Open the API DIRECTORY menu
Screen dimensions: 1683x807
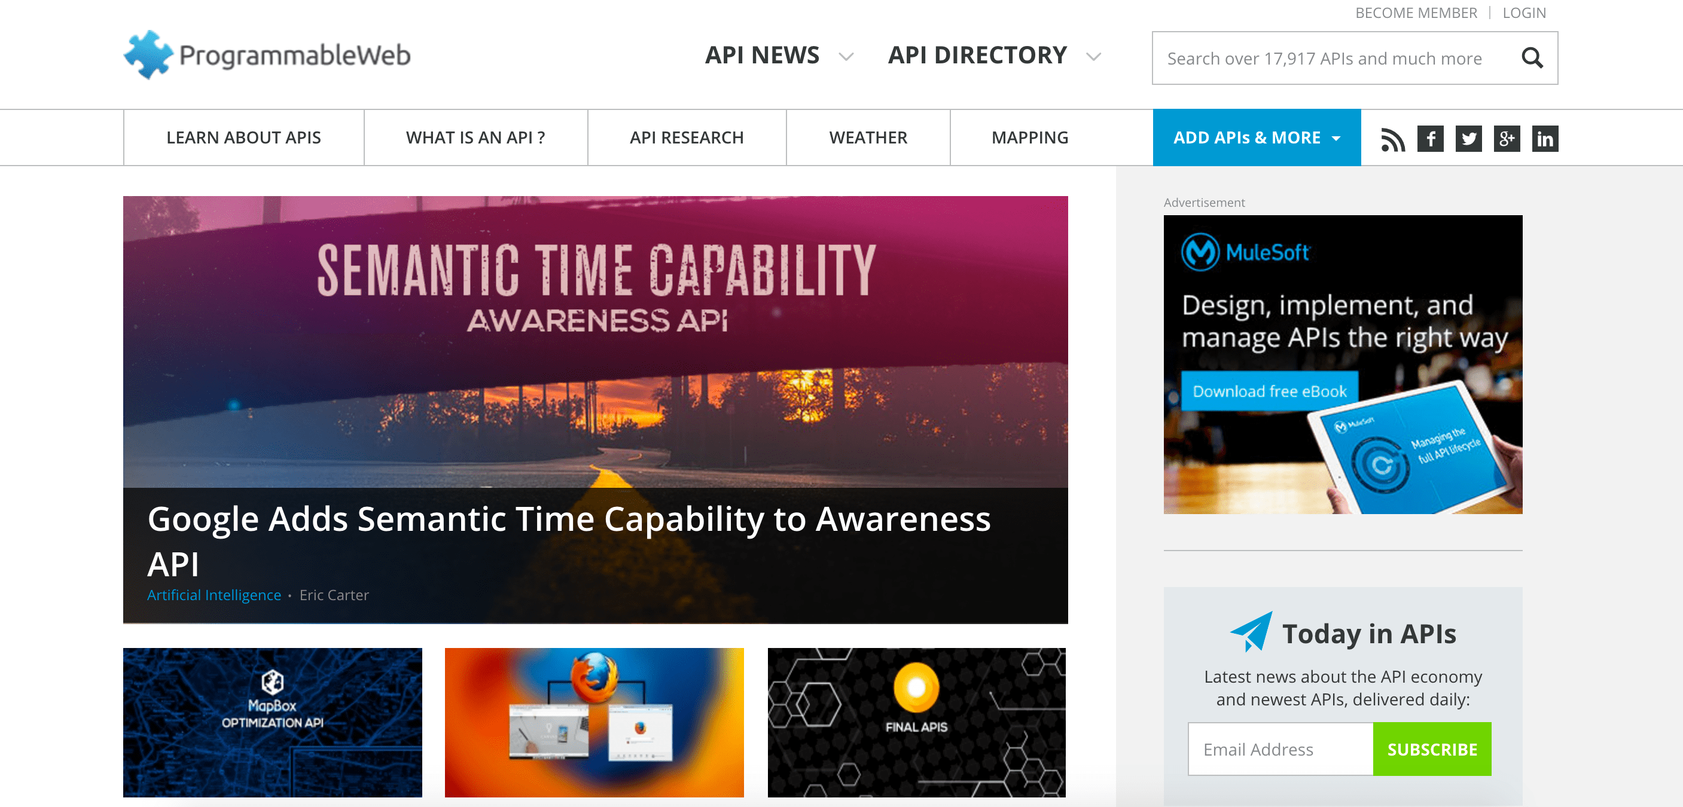click(x=977, y=56)
